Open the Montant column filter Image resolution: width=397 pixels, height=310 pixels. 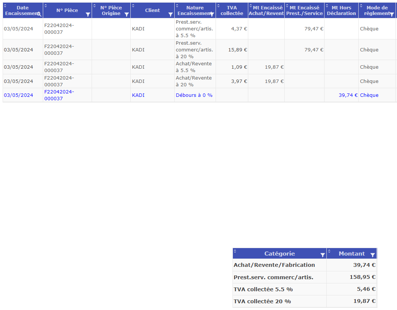(x=372, y=255)
